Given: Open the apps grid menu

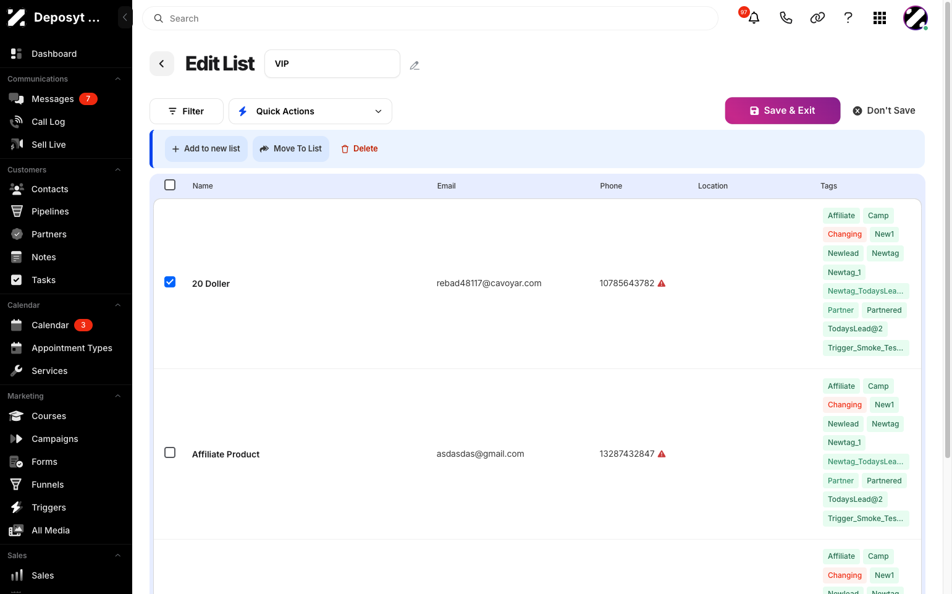Looking at the screenshot, I should tap(880, 18).
